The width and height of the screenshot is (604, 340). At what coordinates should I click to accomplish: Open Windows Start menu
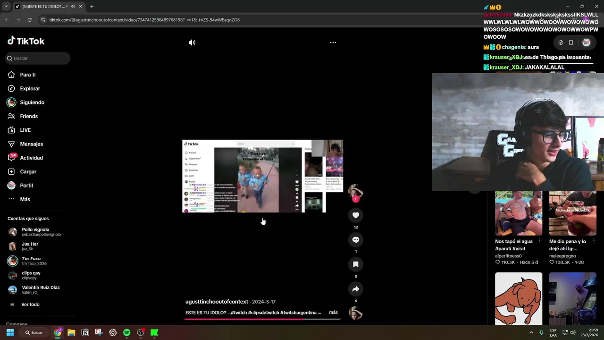pyautogui.click(x=10, y=332)
